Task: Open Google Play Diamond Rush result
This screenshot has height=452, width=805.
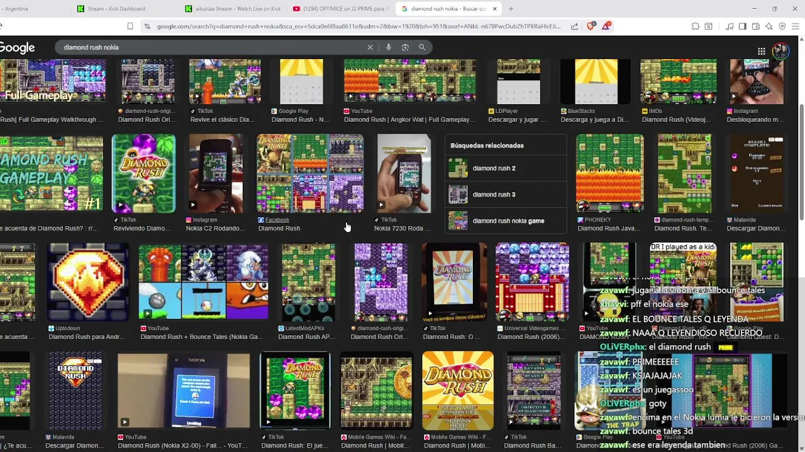Action: tap(301, 82)
